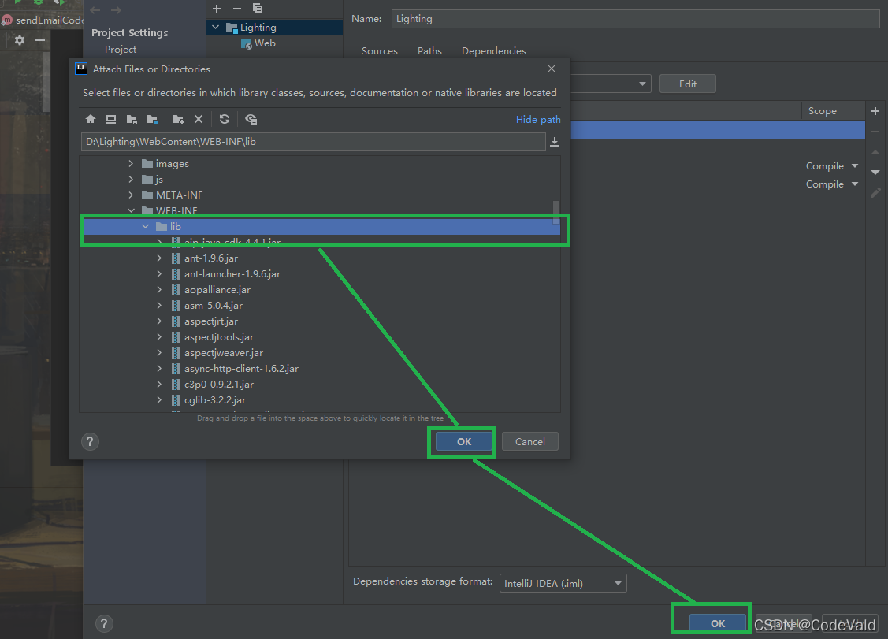Screen dimensions: 888x639
Task: Confirm with OK in Attach Files dialog
Action: coord(464,441)
